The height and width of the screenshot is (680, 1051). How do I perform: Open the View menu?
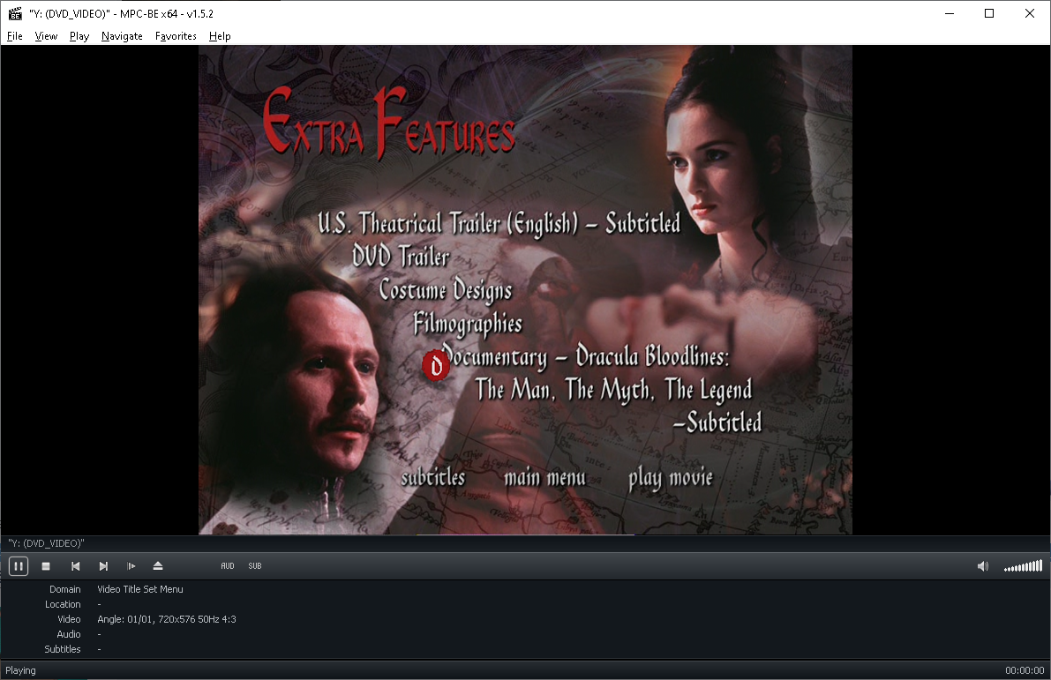tap(46, 36)
